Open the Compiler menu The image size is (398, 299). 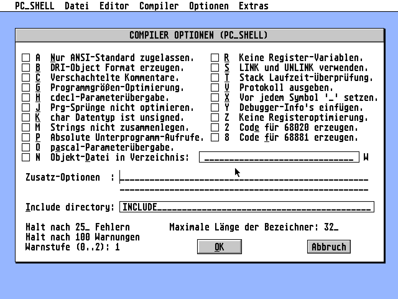coord(159,5)
